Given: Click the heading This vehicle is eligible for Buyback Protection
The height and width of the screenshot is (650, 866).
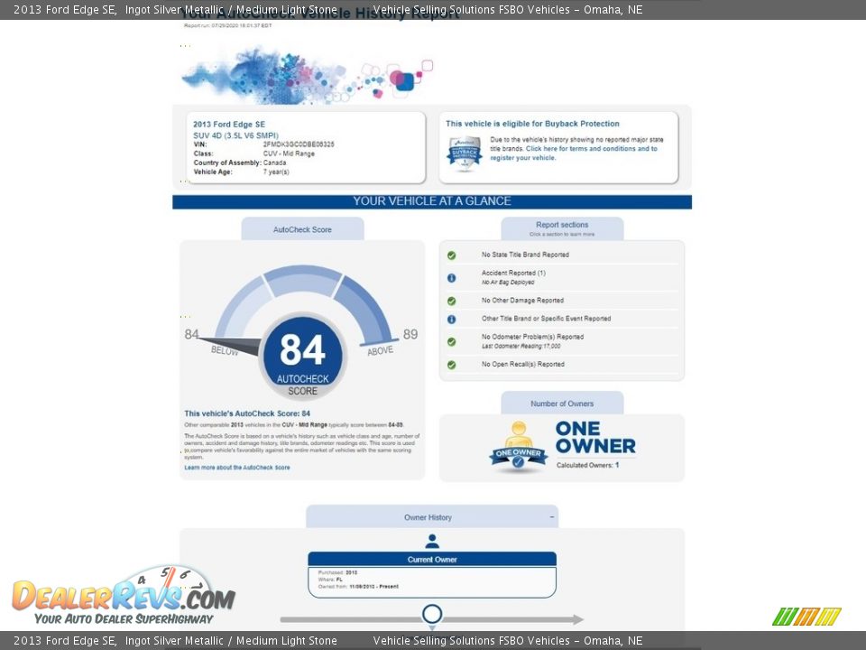Looking at the screenshot, I should (x=532, y=124).
